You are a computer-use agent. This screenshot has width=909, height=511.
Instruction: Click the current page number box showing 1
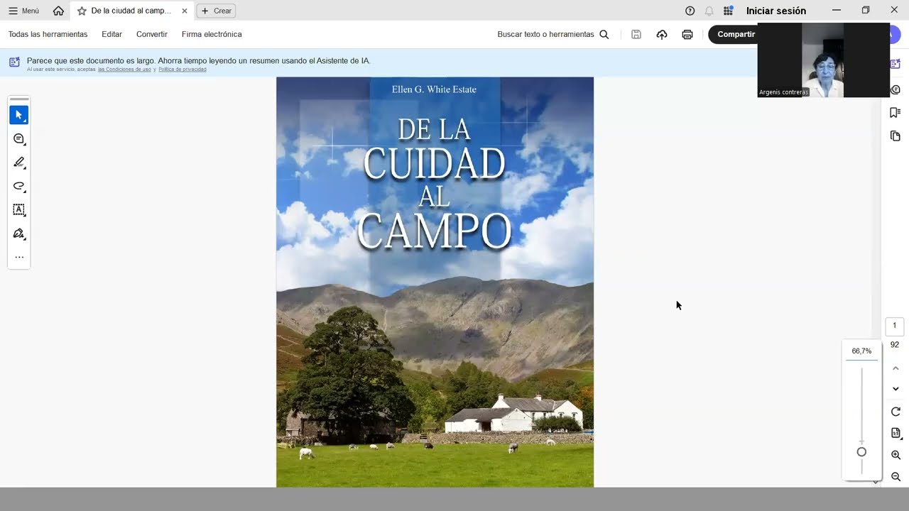[894, 326]
